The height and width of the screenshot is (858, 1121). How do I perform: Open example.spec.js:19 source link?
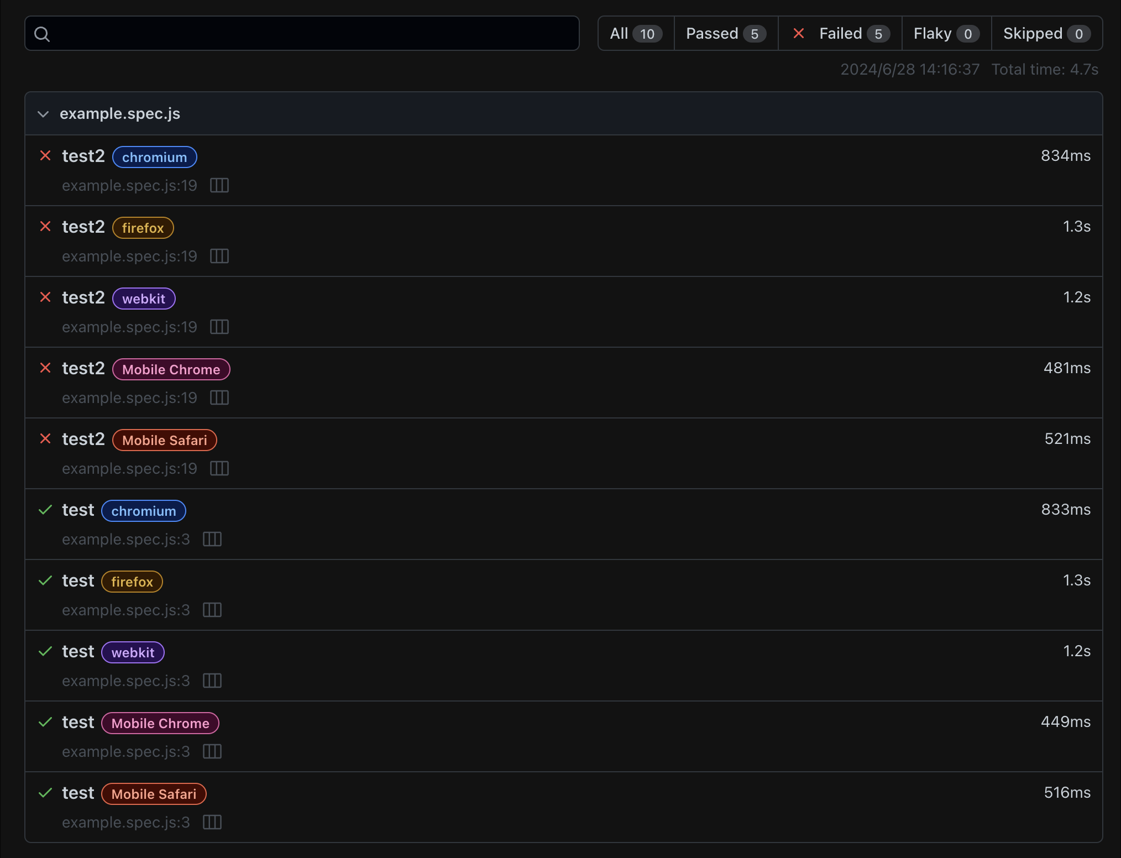(x=129, y=186)
